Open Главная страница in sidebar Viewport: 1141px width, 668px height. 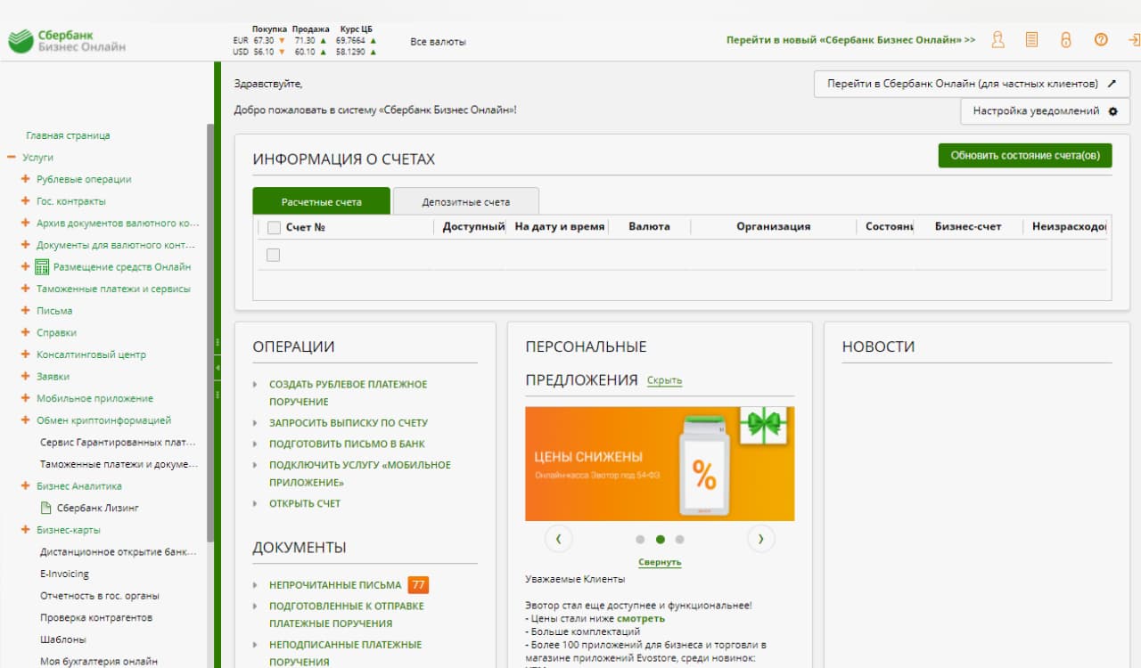tap(68, 135)
